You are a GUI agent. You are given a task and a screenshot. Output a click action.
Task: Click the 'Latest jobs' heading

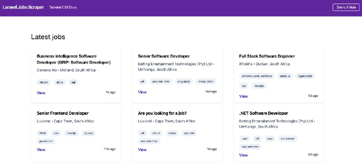click(48, 37)
